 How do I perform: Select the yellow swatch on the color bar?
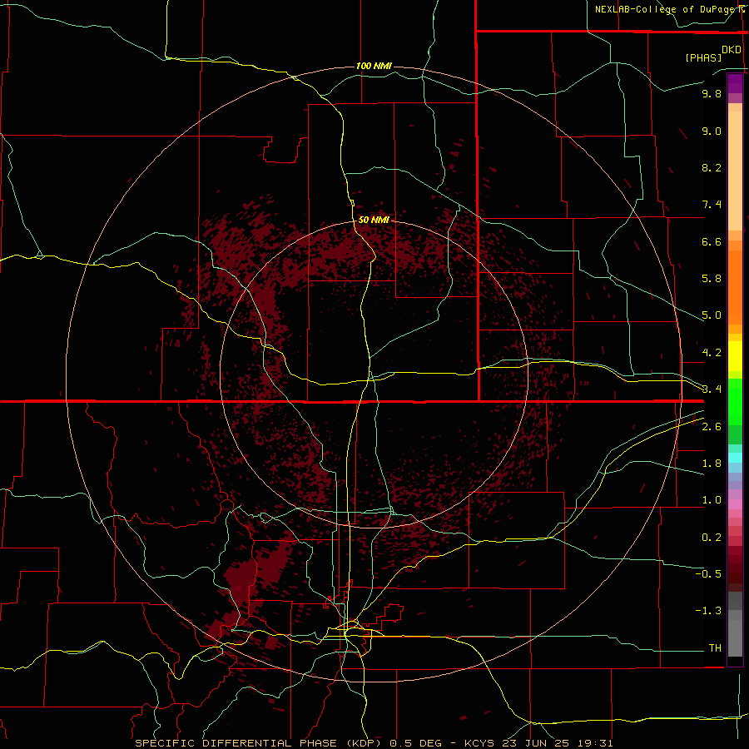point(735,356)
